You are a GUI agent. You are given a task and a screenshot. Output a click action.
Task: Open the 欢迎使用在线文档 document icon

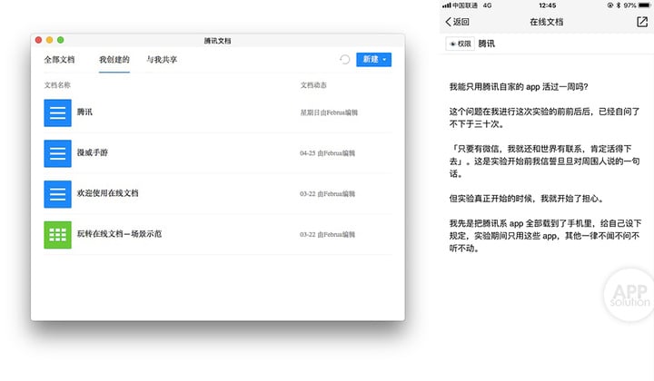tap(57, 194)
